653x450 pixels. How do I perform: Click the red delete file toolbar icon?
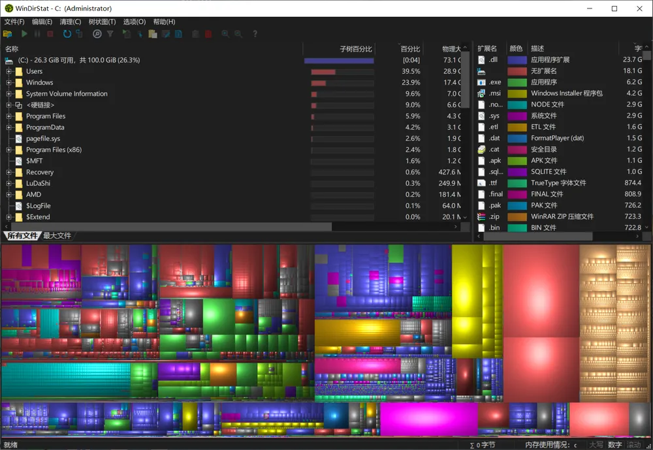point(208,34)
